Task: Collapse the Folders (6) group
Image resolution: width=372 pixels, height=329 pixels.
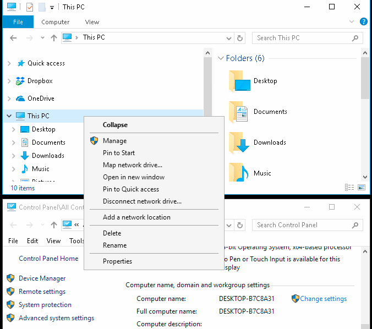Action: [x=221, y=58]
